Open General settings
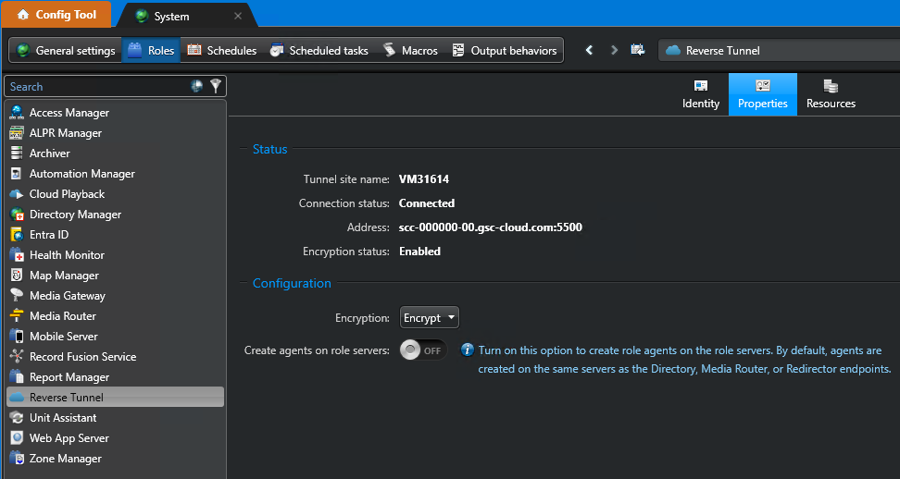The image size is (900, 479). point(66,50)
